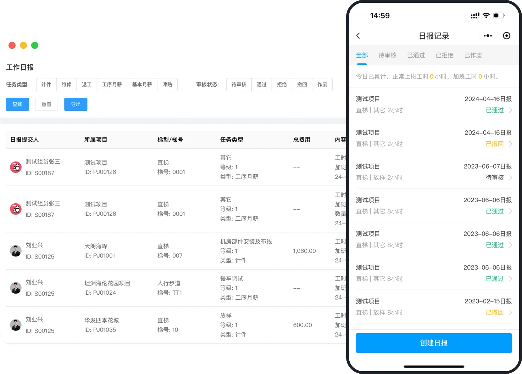Click the back arrow on 日报记录 page
Screen dimensions: 522x374
358,35
